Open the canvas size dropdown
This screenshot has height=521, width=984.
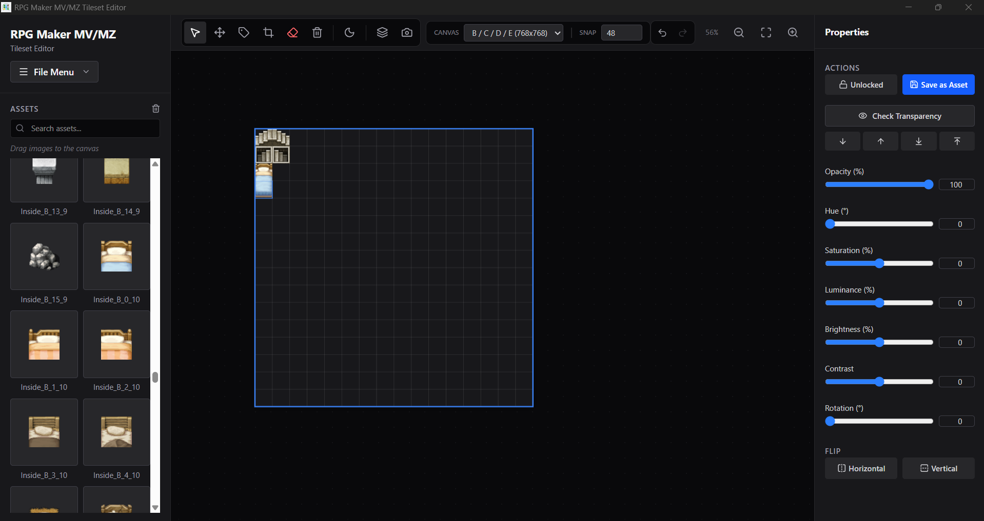(x=514, y=33)
